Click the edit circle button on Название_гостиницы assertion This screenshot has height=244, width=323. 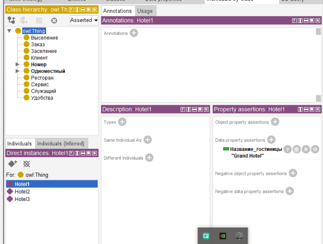[x=315, y=149]
